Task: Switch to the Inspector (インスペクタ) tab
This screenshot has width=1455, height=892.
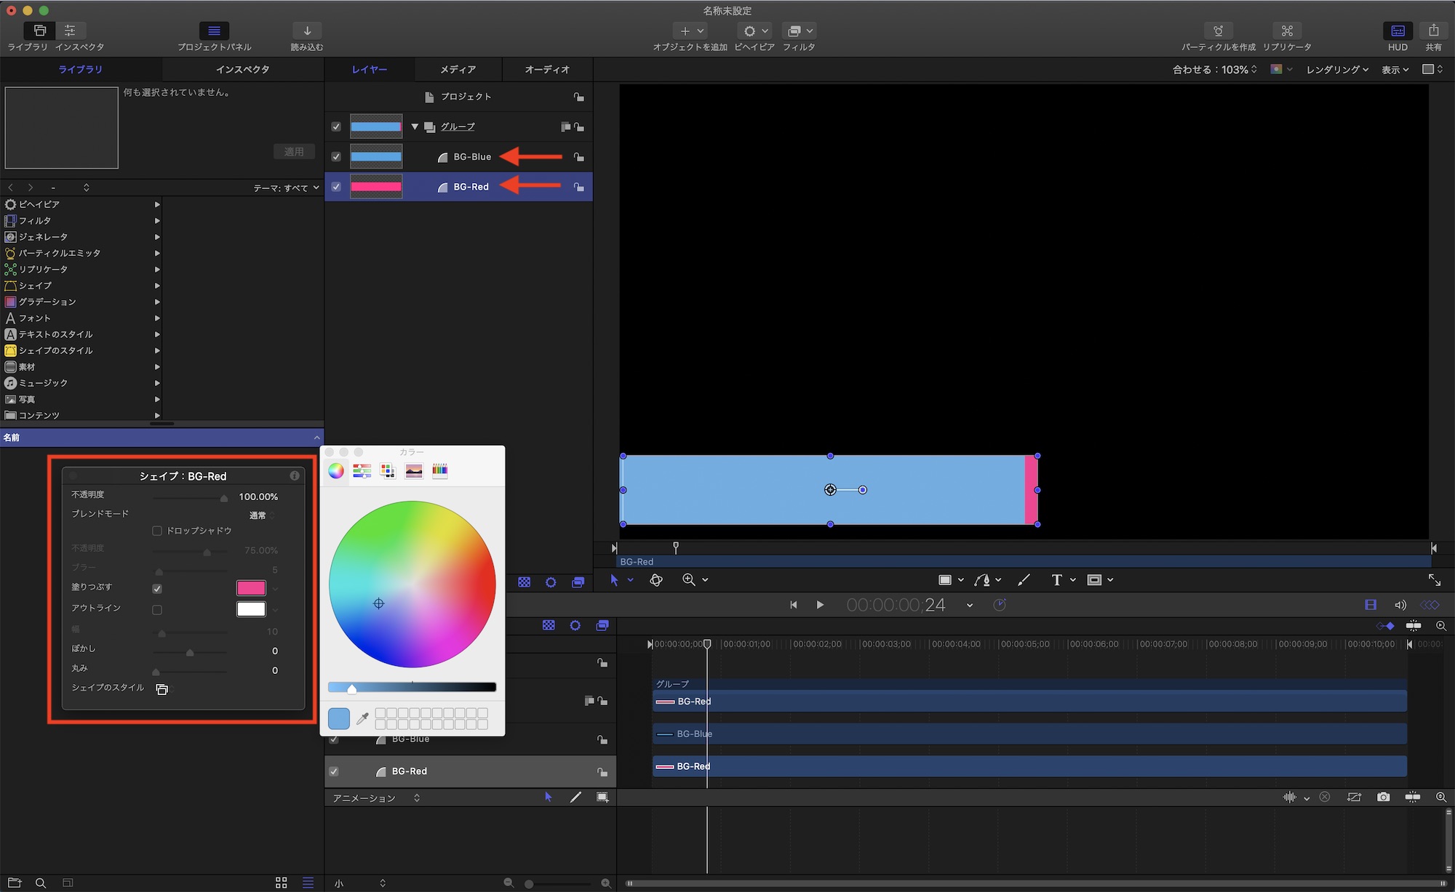Action: pyautogui.click(x=242, y=70)
